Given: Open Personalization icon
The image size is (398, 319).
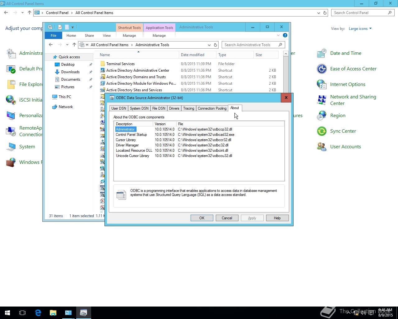Looking at the screenshot, I should click(x=11, y=116).
